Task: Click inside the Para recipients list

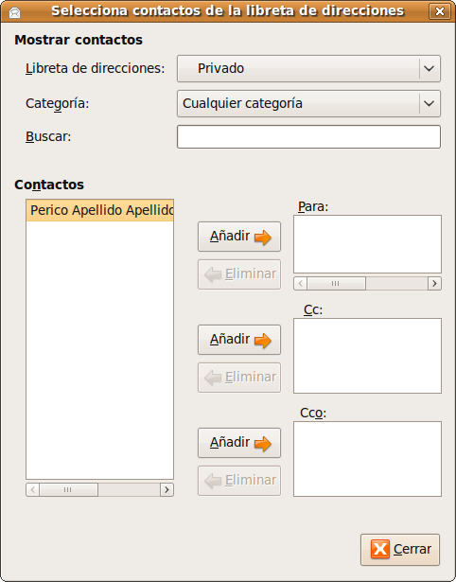Action: pyautogui.click(x=367, y=244)
